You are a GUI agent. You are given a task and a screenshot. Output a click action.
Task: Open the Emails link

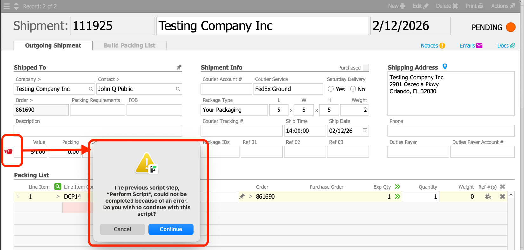pos(471,46)
